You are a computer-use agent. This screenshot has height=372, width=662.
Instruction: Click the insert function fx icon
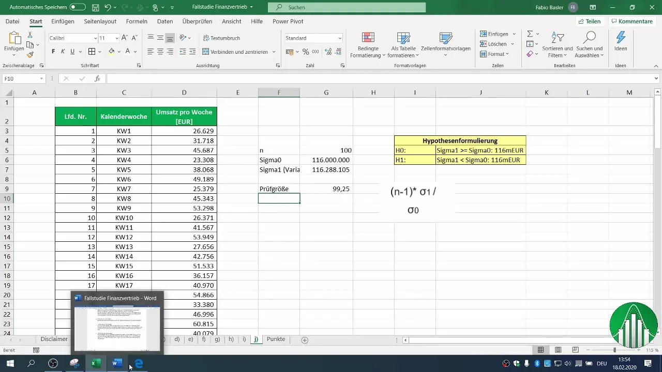click(x=97, y=79)
